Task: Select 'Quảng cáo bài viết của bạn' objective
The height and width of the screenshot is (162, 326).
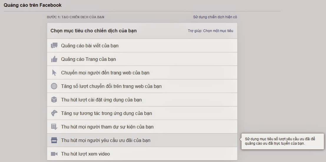Action: pos(142,46)
